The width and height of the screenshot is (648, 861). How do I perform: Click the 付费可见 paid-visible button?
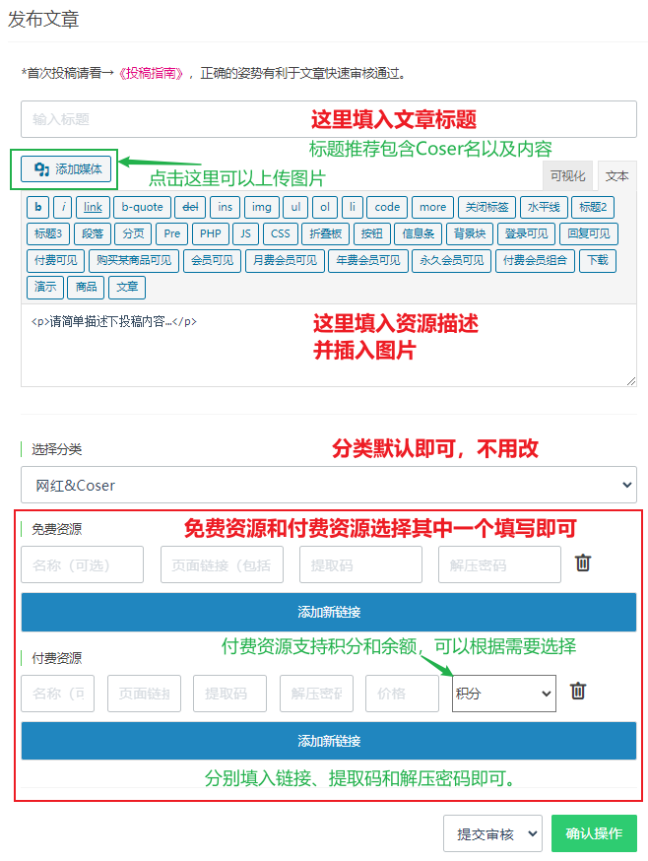click(x=55, y=260)
